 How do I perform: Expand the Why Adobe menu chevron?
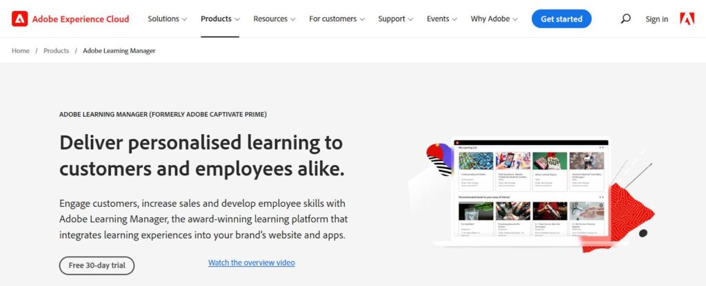pos(515,19)
